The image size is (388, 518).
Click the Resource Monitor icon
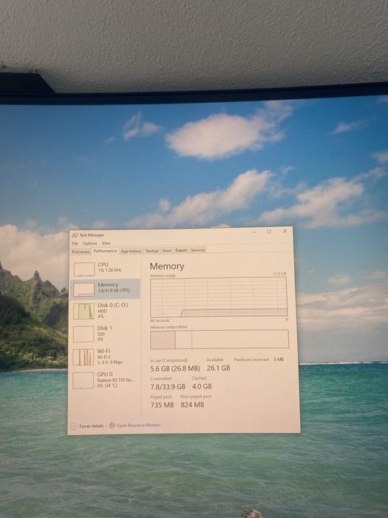[x=112, y=425]
